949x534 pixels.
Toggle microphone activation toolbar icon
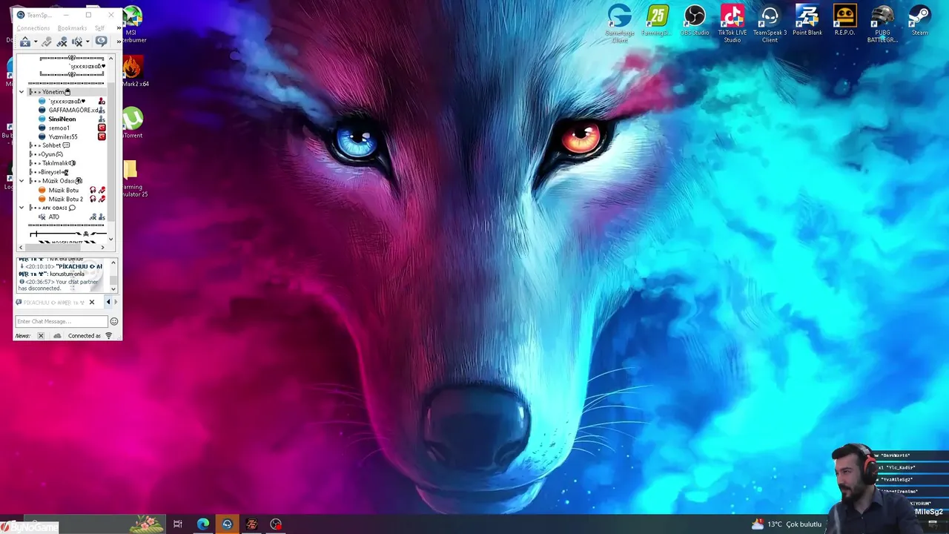(47, 42)
